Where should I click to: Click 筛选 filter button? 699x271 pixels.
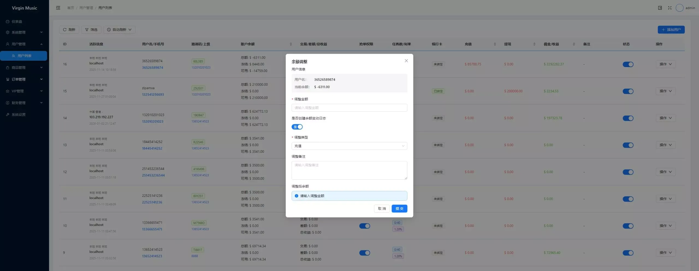point(91,30)
